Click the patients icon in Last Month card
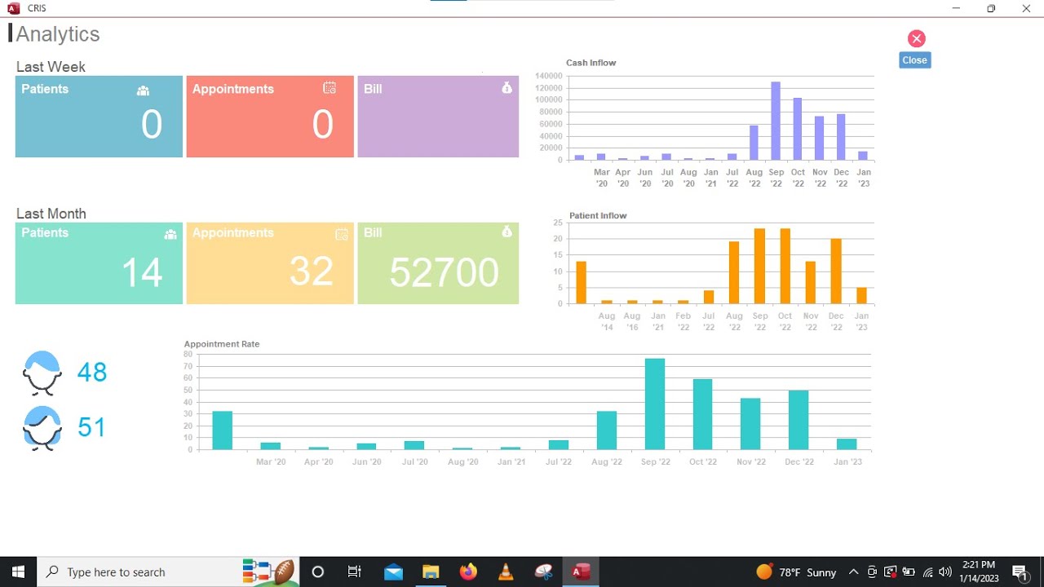Viewport: 1044px width, 587px height. (x=170, y=234)
